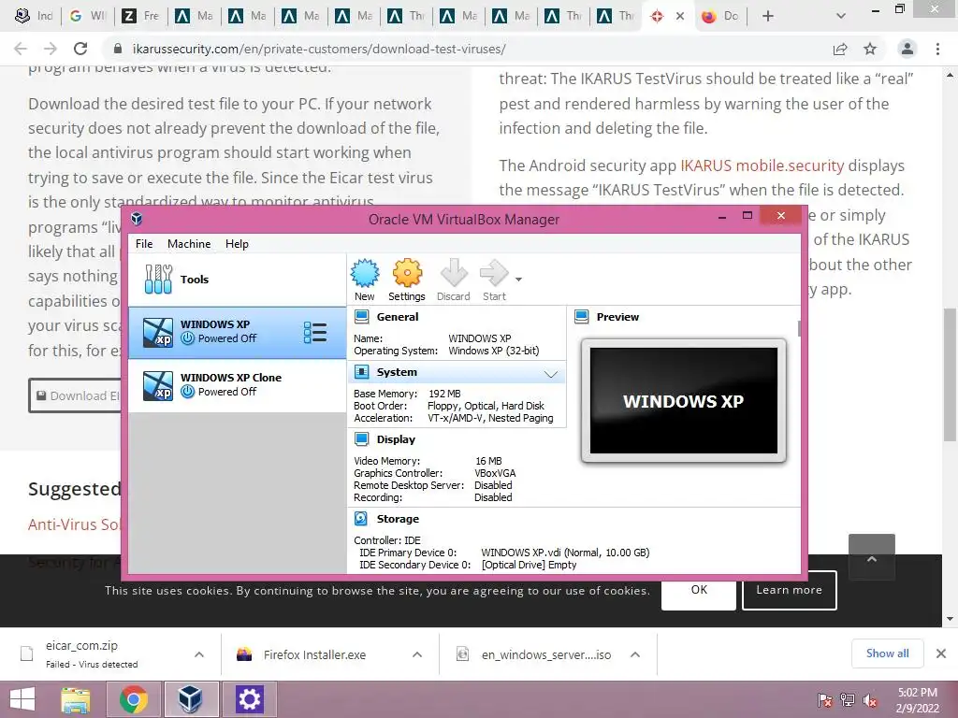958x718 pixels.
Task: Go back in Chrome
Action: tap(21, 49)
